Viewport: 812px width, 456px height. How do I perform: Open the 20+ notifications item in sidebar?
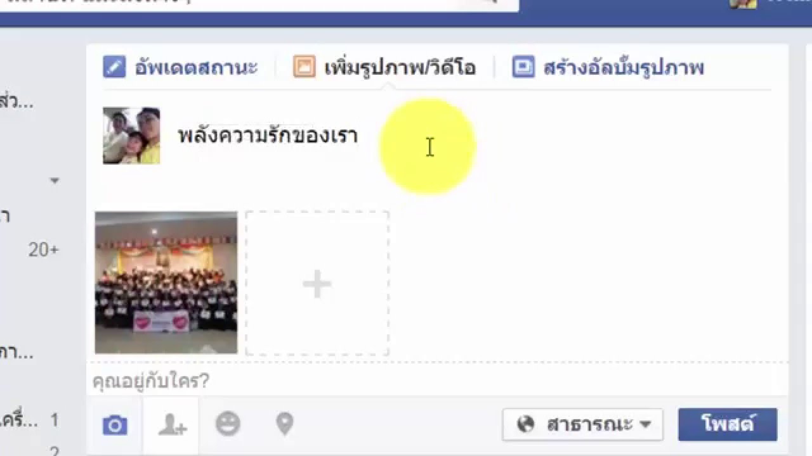43,250
